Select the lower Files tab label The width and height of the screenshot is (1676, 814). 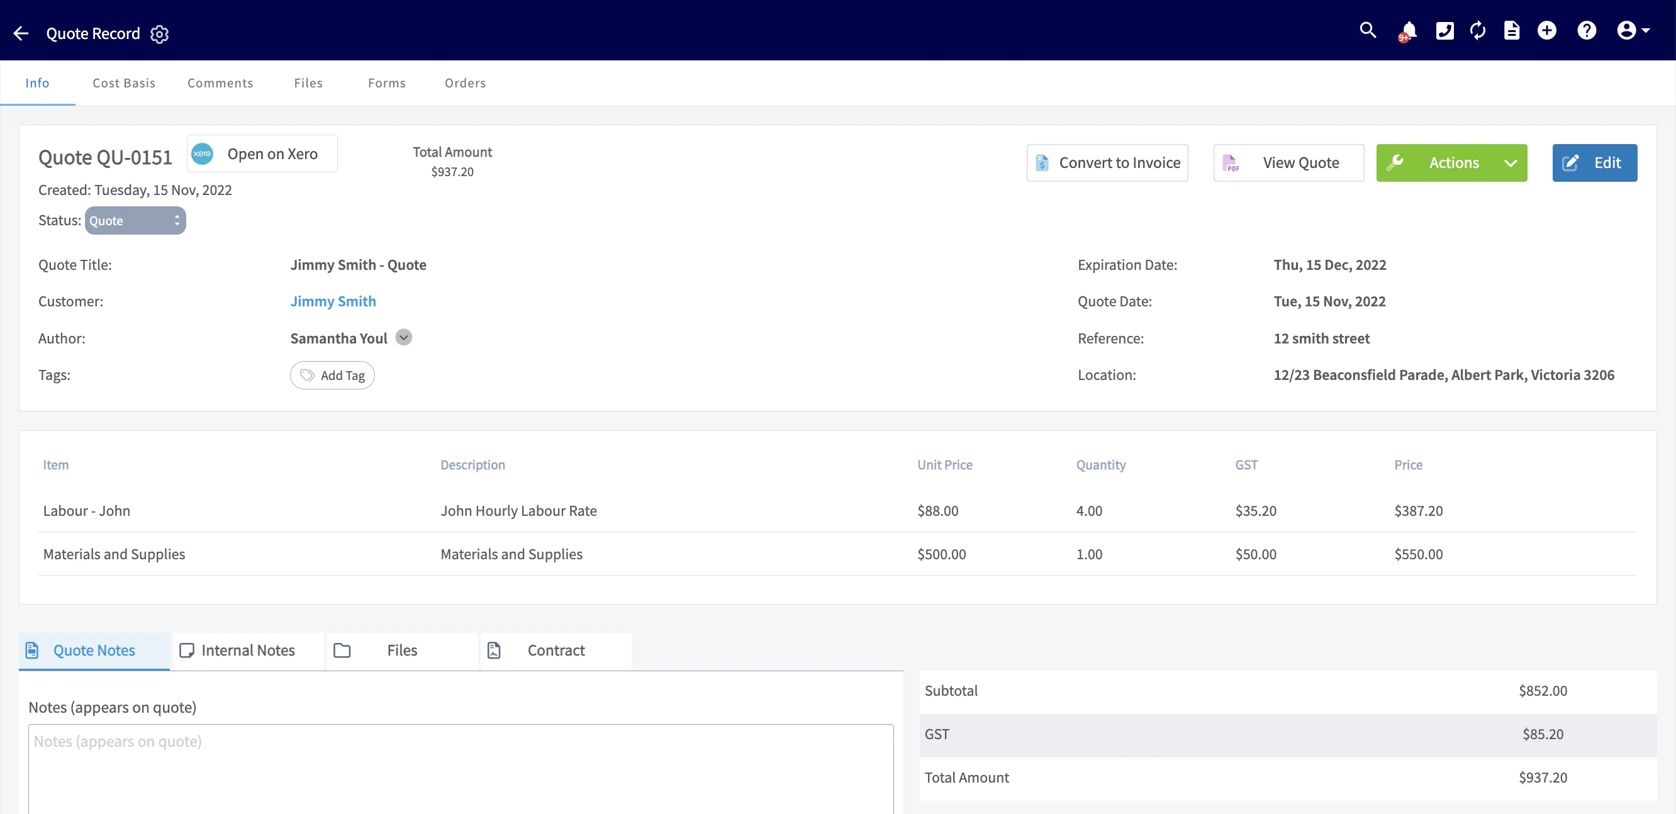(402, 650)
